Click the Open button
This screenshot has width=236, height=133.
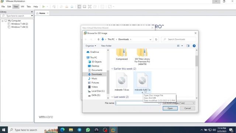170,108
